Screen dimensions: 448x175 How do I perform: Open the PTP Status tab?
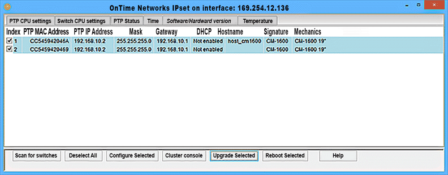(x=127, y=21)
